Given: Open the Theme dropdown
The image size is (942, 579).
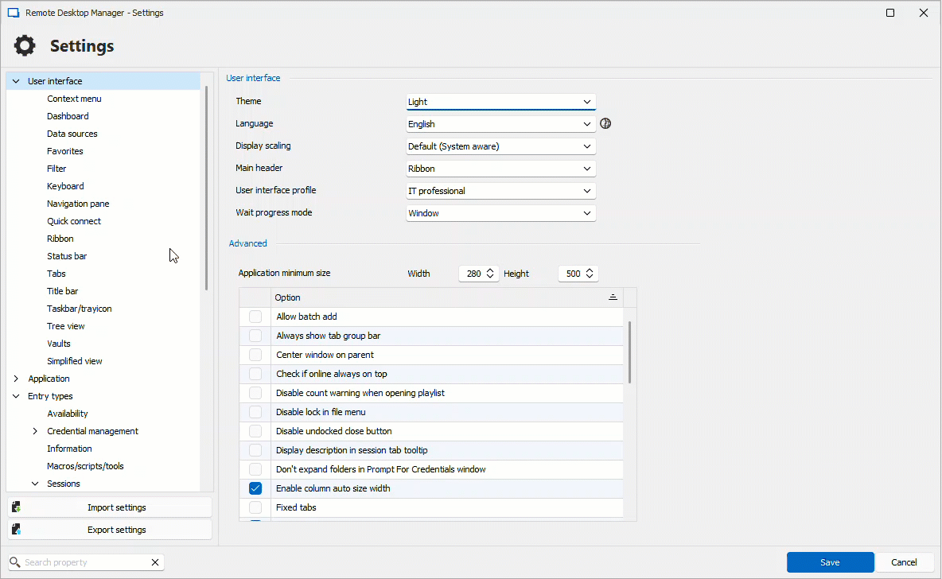Looking at the screenshot, I should [x=500, y=102].
